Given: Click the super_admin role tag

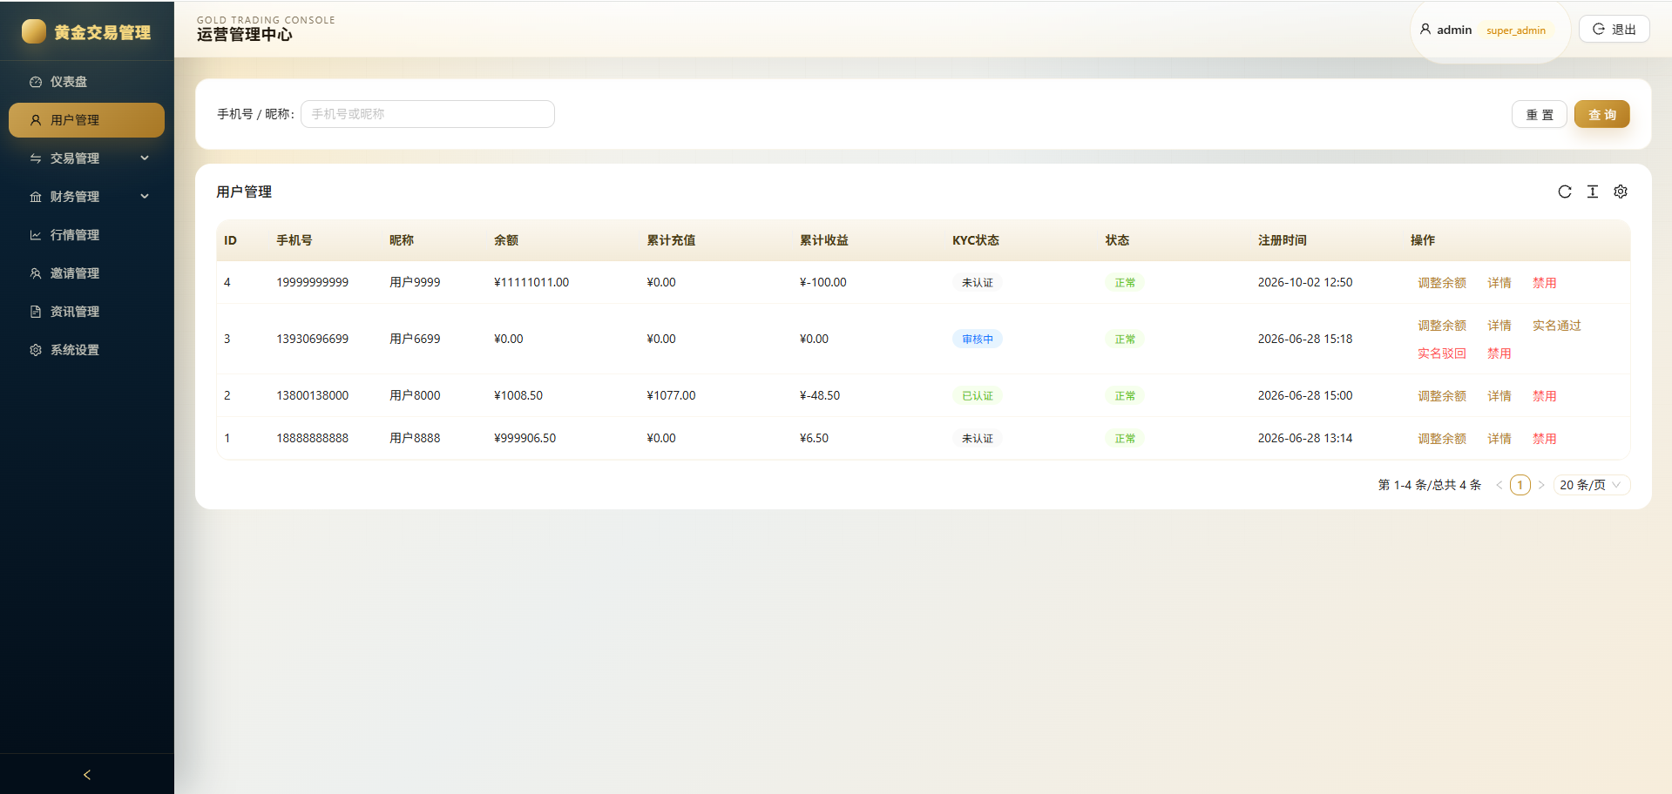Looking at the screenshot, I should click(1515, 30).
